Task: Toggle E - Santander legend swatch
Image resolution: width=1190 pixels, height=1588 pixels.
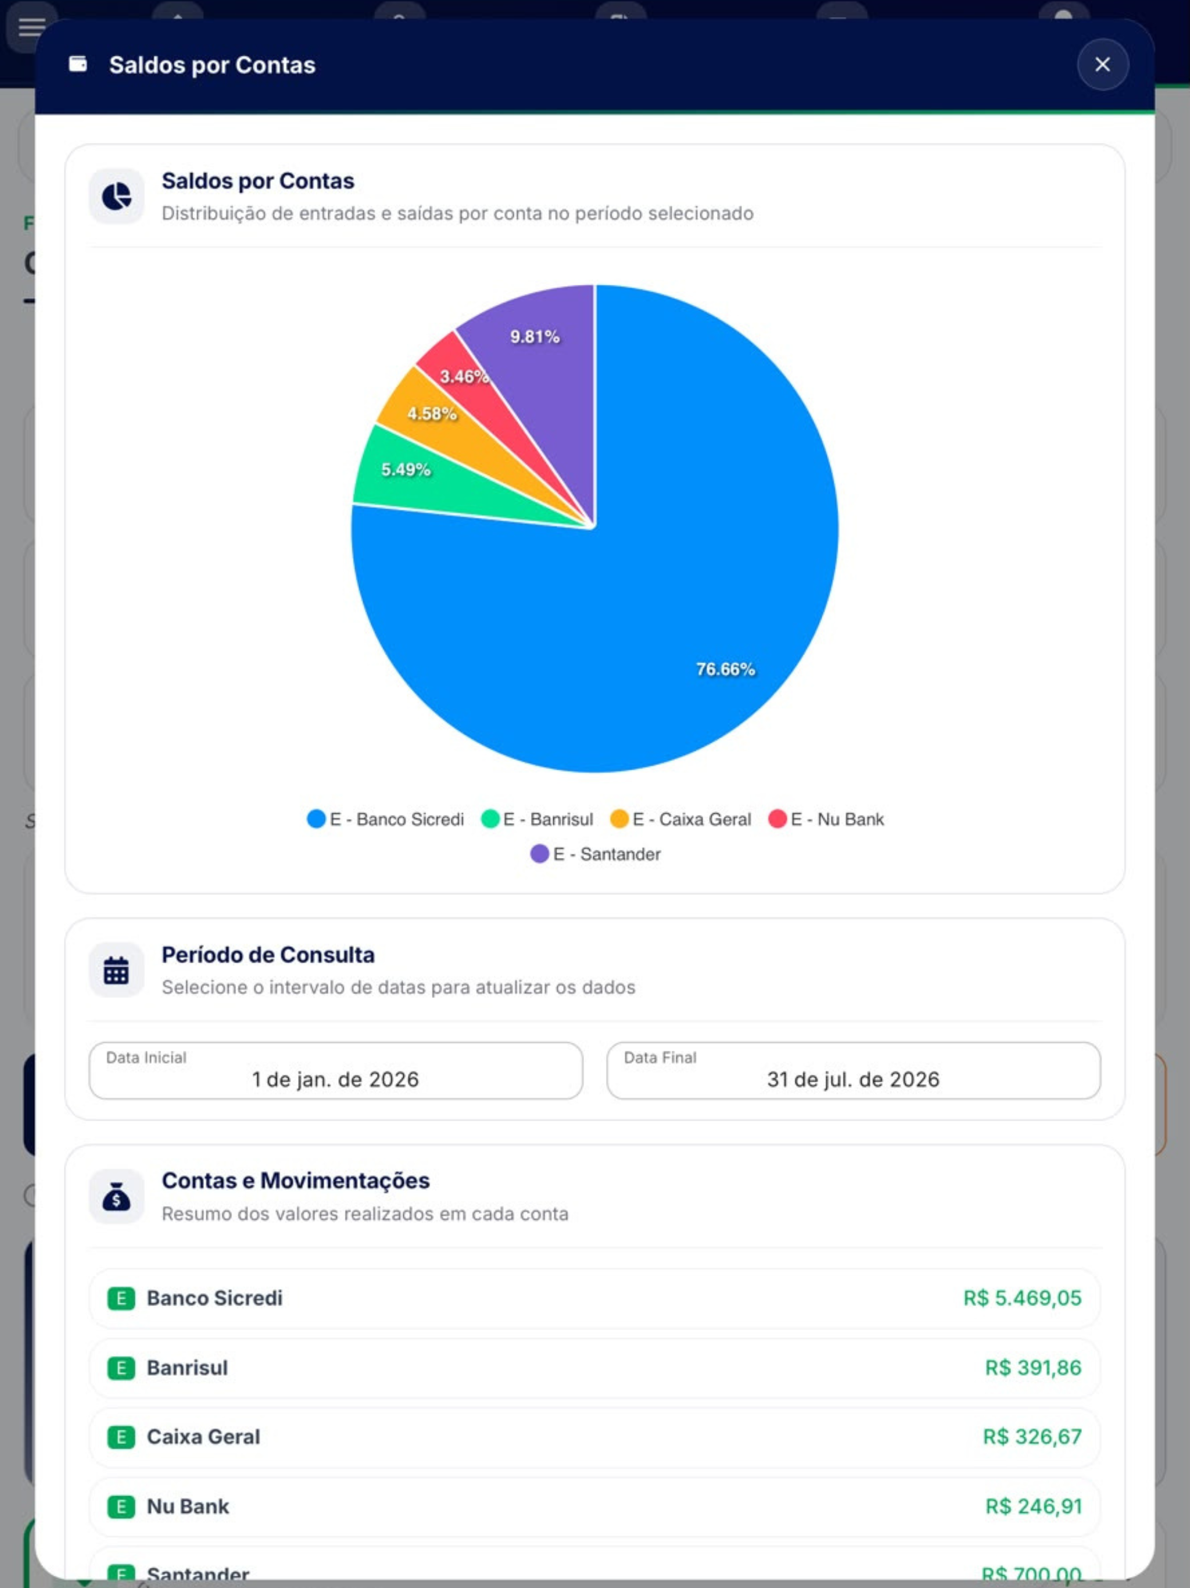Action: tap(540, 854)
